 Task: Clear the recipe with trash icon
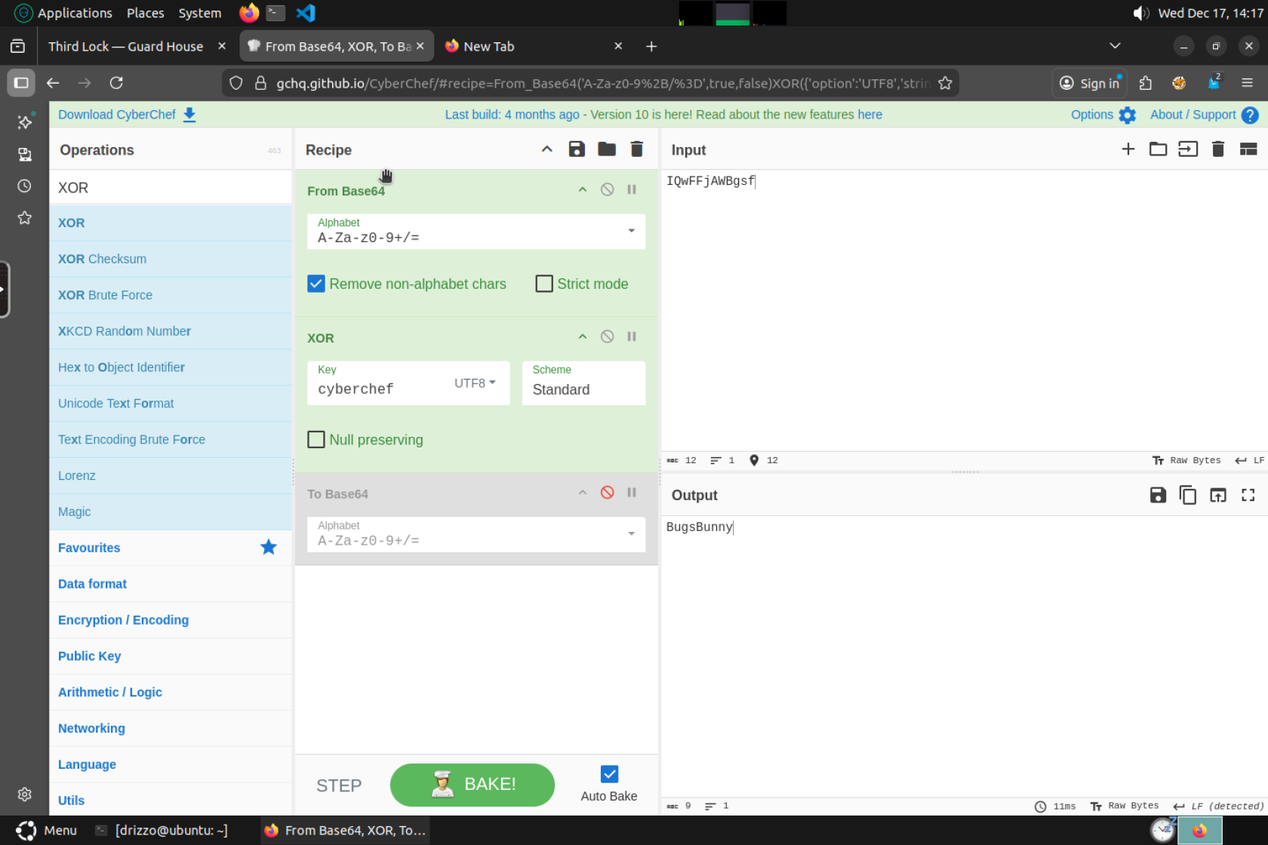pyautogui.click(x=637, y=149)
